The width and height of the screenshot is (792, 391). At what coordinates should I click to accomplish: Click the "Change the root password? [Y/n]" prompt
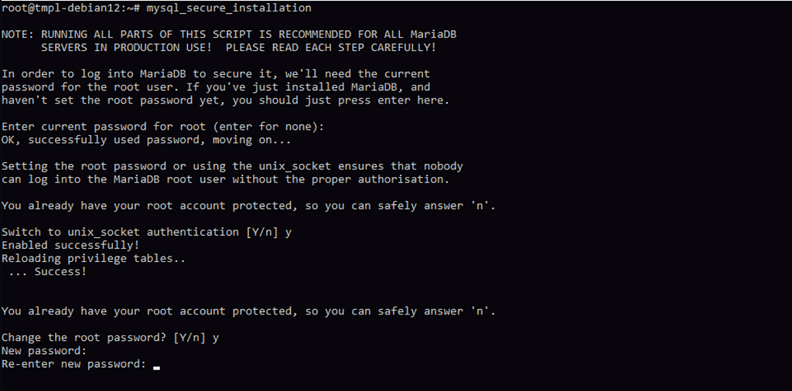pos(104,338)
